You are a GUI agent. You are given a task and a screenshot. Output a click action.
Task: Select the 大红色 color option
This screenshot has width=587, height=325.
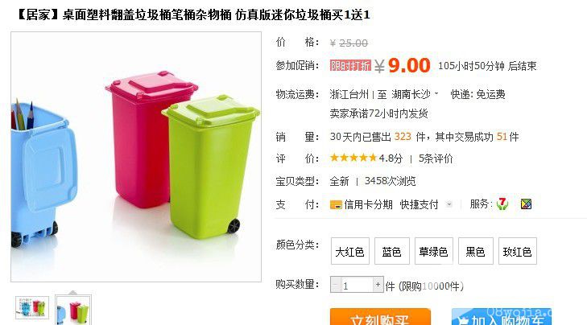tap(350, 251)
